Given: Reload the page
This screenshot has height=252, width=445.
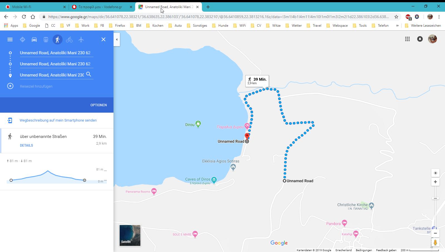Looking at the screenshot, I should (x=24, y=17).
